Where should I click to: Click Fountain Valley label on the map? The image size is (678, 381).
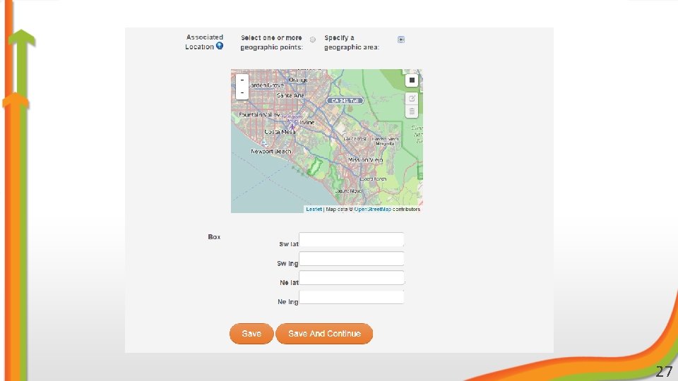pos(259,114)
